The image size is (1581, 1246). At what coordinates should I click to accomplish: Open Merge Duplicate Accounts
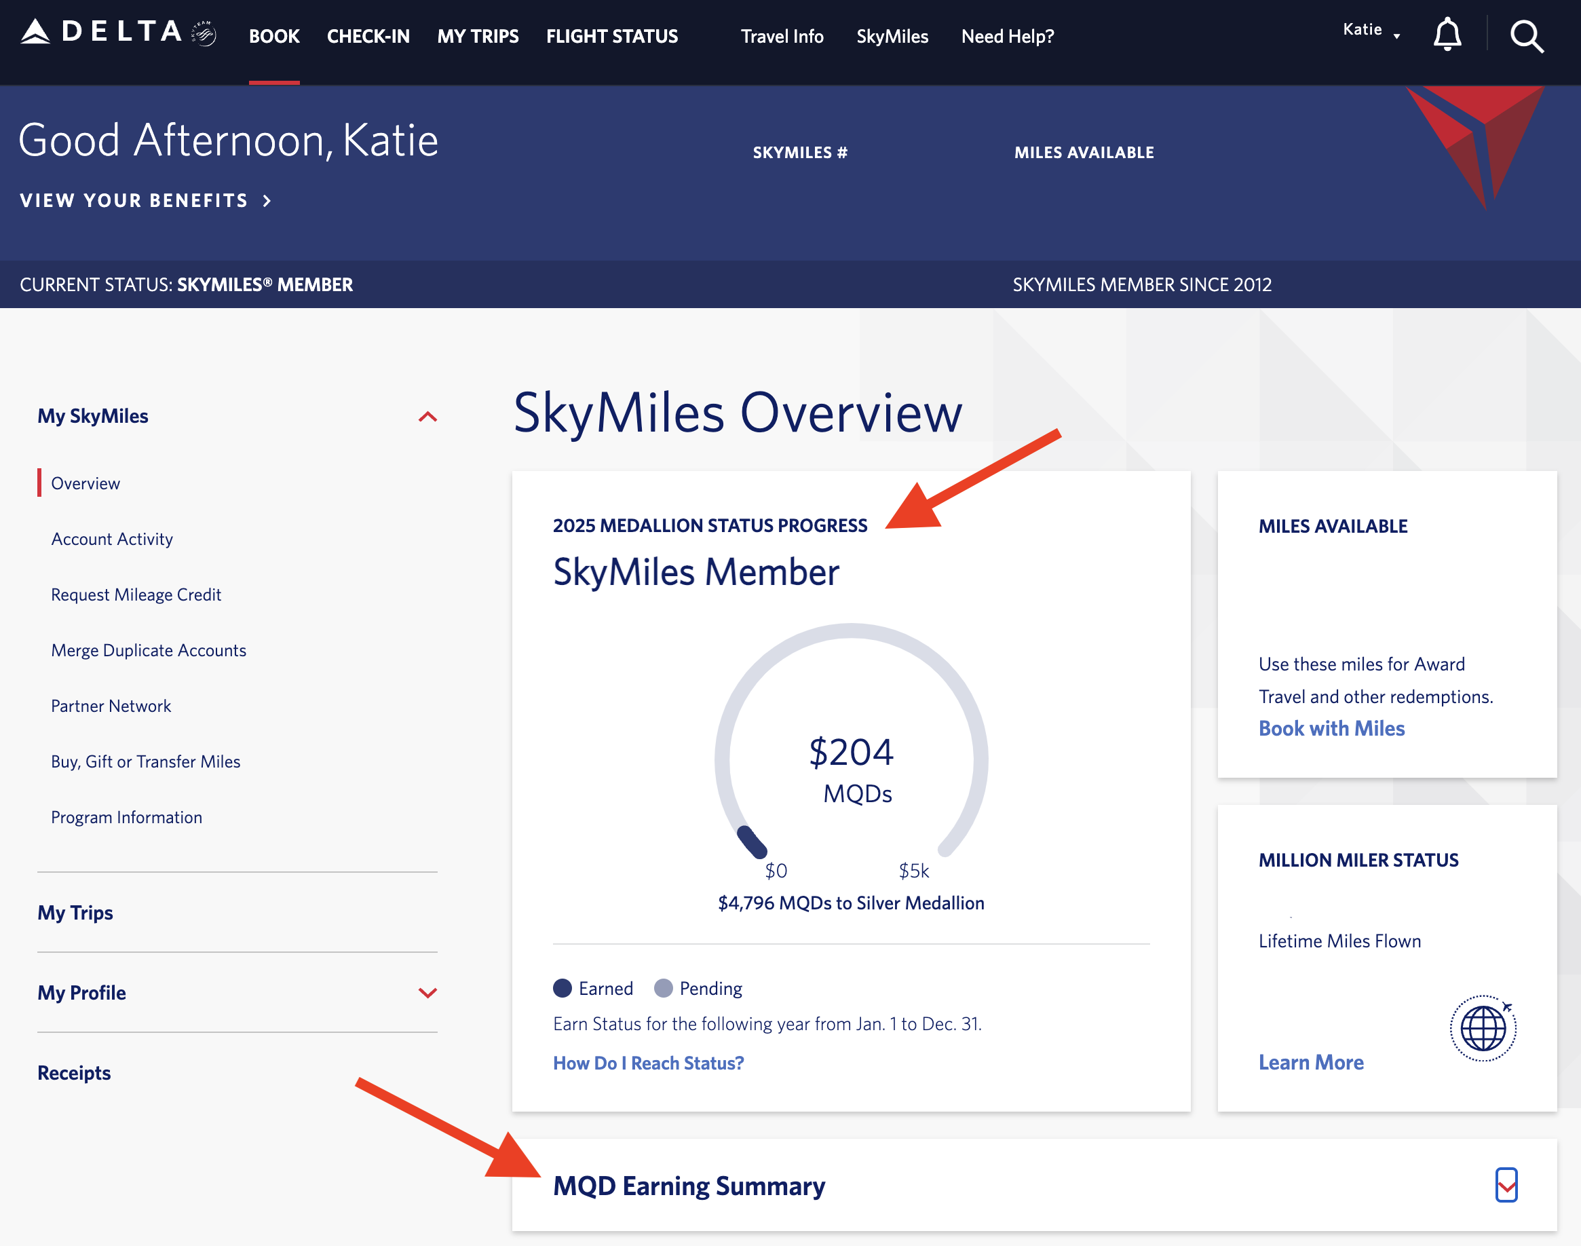(148, 650)
